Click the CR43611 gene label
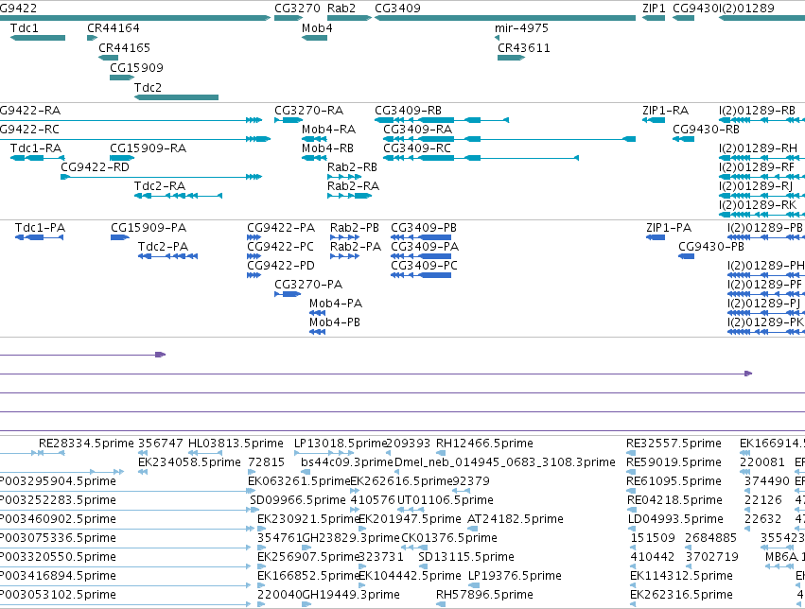 [524, 48]
